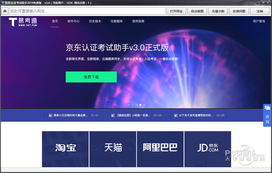This screenshot has height=173, width=272.
Task: Open news item 【基础运营】小明是一名酒
Action: (134, 115)
